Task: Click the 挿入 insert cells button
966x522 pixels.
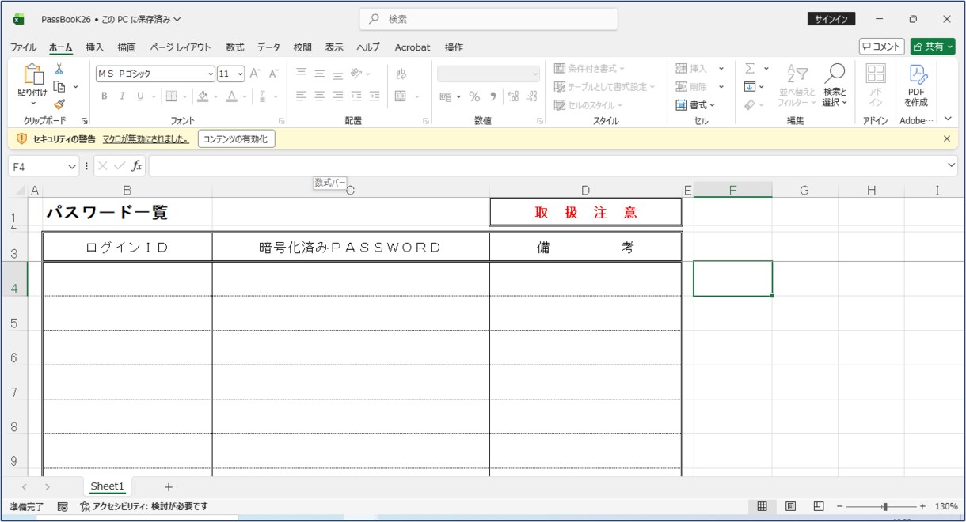Action: point(691,69)
